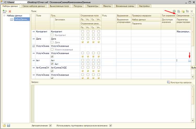Viewport: 196px width, 129px height.
Task: Click the grey delete field X icon
Action: [192, 11]
